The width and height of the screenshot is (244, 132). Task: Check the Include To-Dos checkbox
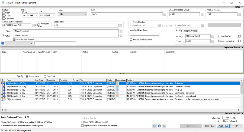point(239,36)
